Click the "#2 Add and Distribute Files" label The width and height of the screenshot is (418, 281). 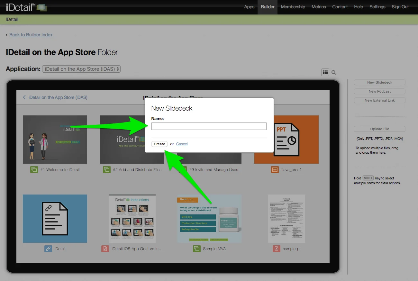pyautogui.click(x=137, y=169)
